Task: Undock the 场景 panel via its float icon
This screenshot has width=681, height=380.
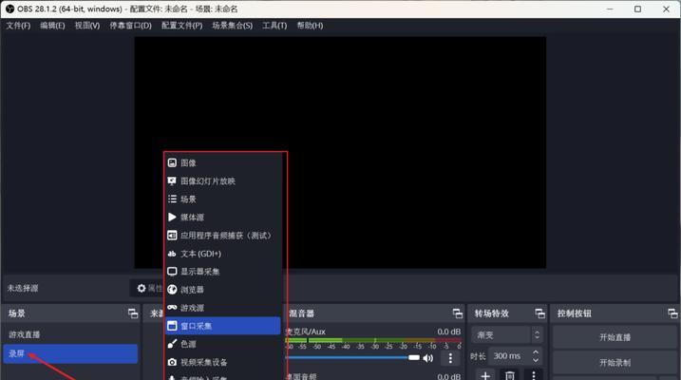Action: coord(133,313)
